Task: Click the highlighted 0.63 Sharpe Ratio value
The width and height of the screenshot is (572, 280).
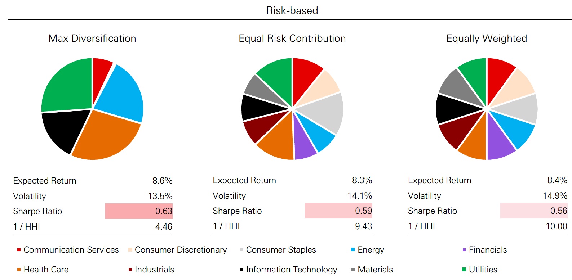Action: click(164, 211)
